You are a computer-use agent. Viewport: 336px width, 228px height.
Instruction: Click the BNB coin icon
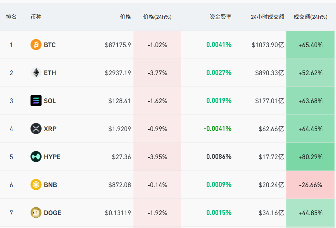(x=36, y=185)
